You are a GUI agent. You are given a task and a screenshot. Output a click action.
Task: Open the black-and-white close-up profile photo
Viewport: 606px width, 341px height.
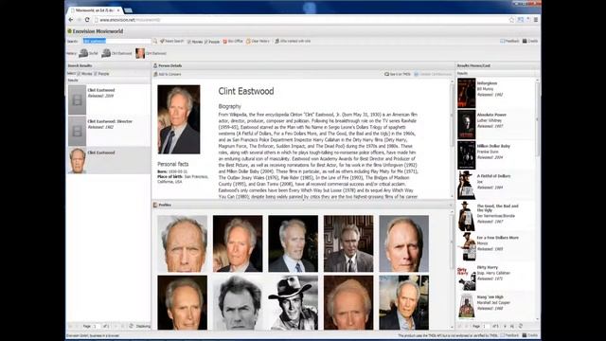coord(238,302)
